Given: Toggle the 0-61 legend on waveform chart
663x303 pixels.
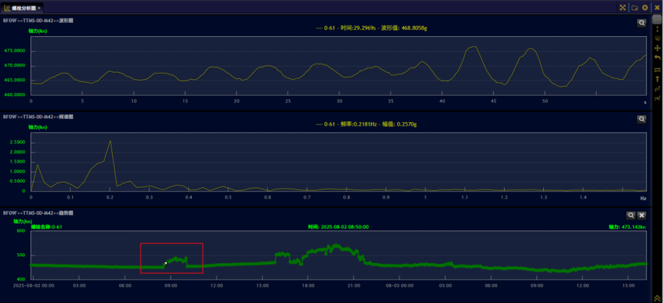Looking at the screenshot, I should tap(325, 28).
